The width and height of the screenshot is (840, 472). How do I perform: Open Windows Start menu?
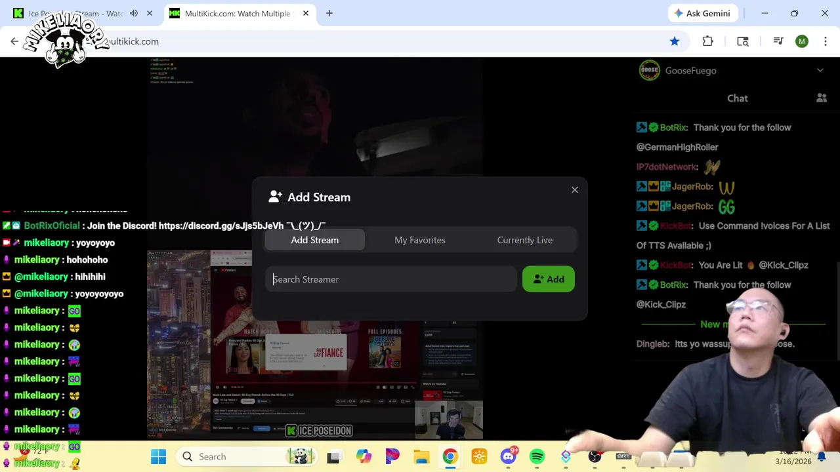158,456
